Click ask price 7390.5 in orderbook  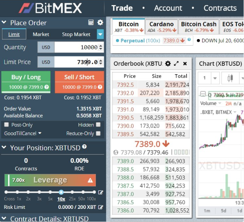[125, 118]
